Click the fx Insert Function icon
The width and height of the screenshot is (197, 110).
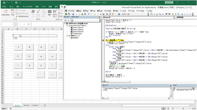point(29,24)
